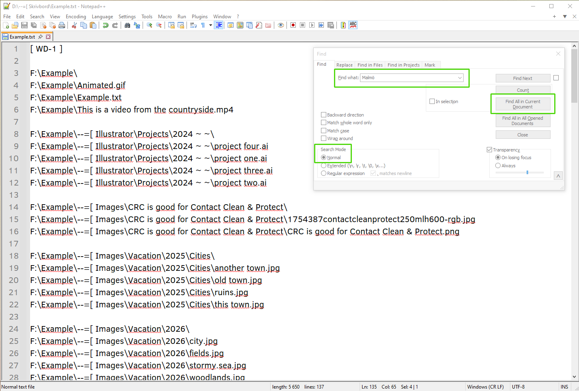Close the Example.txt tab with its X
579x391 pixels.
click(48, 37)
